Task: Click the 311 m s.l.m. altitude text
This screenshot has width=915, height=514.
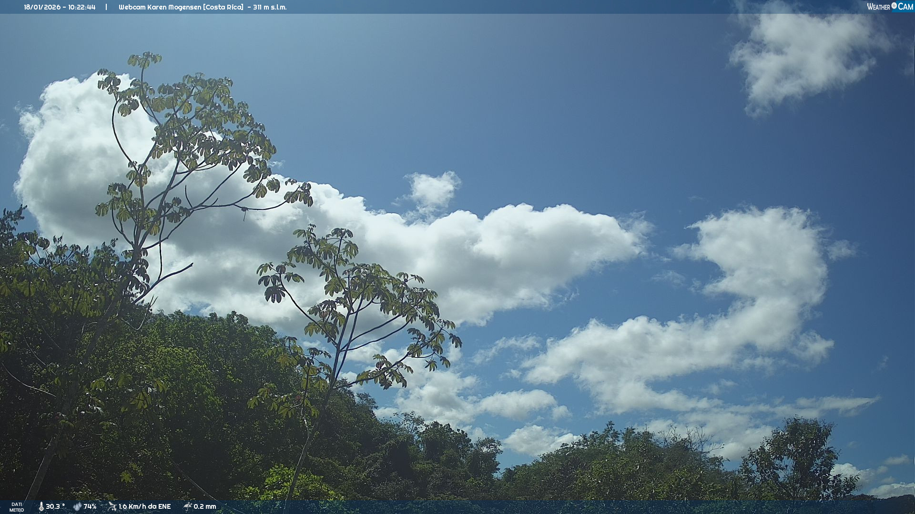Action: point(270,7)
